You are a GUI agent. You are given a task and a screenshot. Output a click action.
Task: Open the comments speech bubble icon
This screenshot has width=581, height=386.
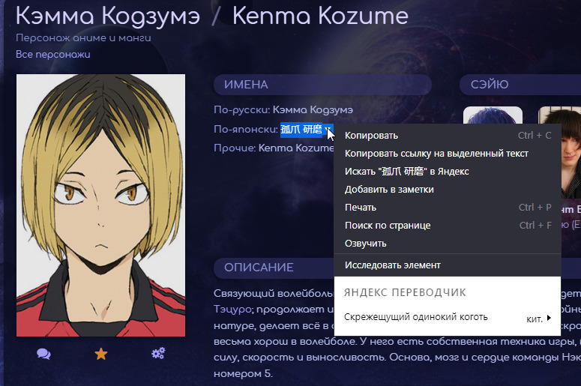tap(43, 354)
